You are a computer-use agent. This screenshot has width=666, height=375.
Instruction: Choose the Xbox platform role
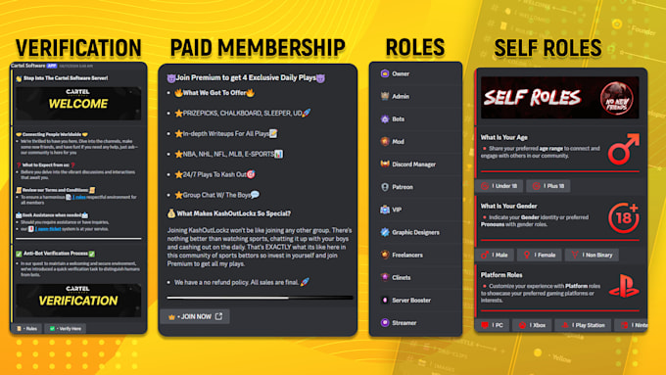pyautogui.click(x=532, y=325)
